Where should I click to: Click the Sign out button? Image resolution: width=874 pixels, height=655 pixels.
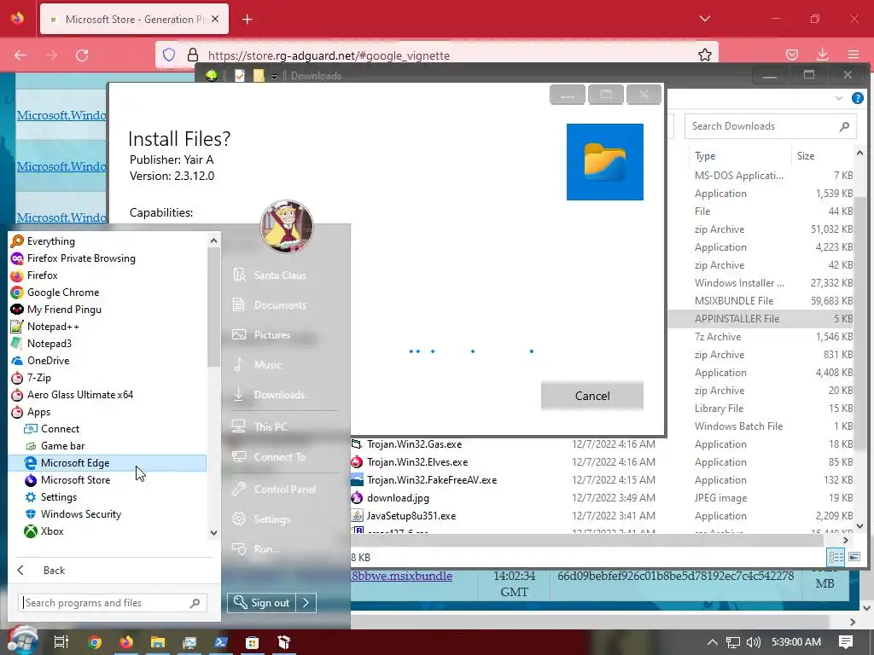tap(261, 603)
